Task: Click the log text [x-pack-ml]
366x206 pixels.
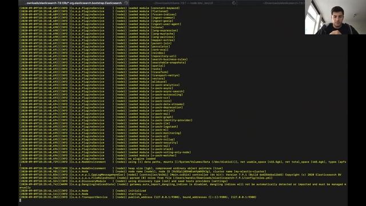Action: [160, 130]
